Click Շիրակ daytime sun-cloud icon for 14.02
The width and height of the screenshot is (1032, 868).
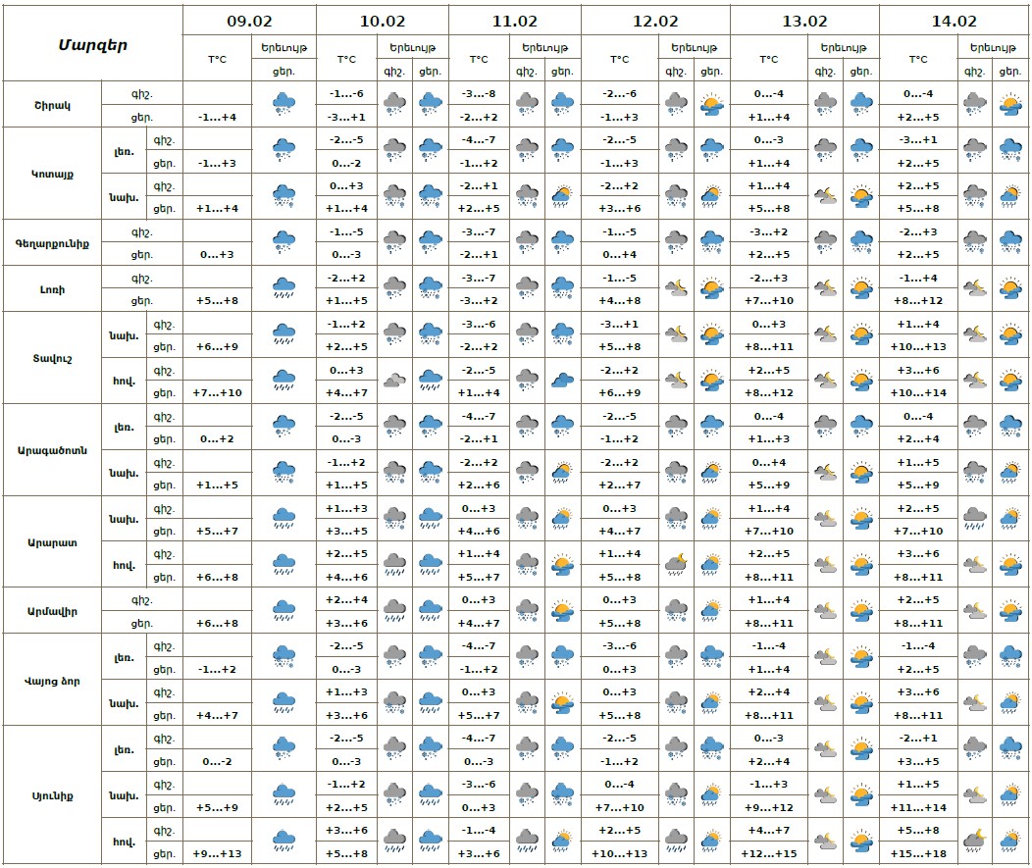(1009, 104)
